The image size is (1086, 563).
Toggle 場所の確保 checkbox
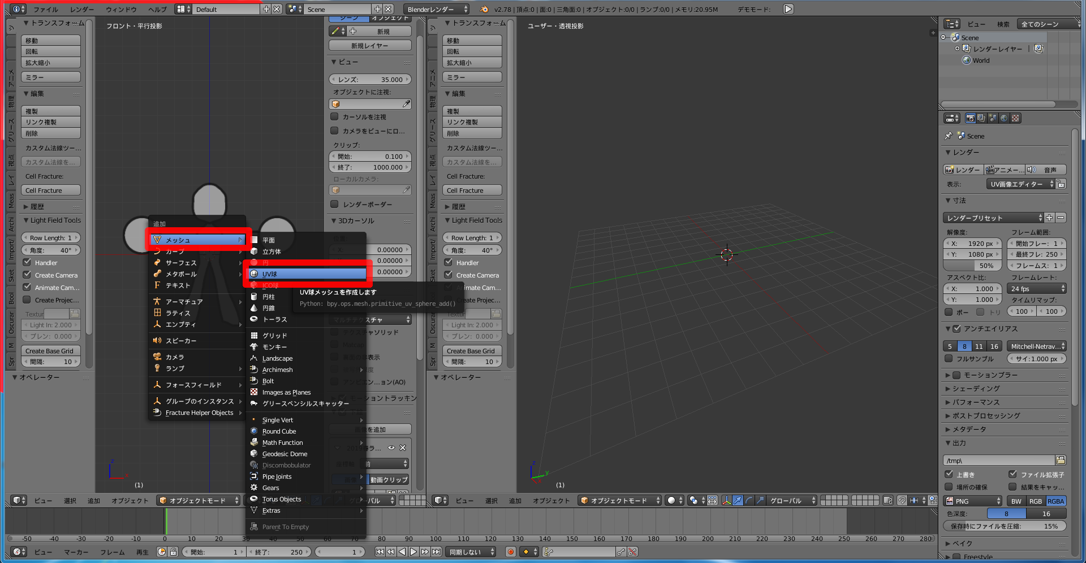(x=949, y=487)
